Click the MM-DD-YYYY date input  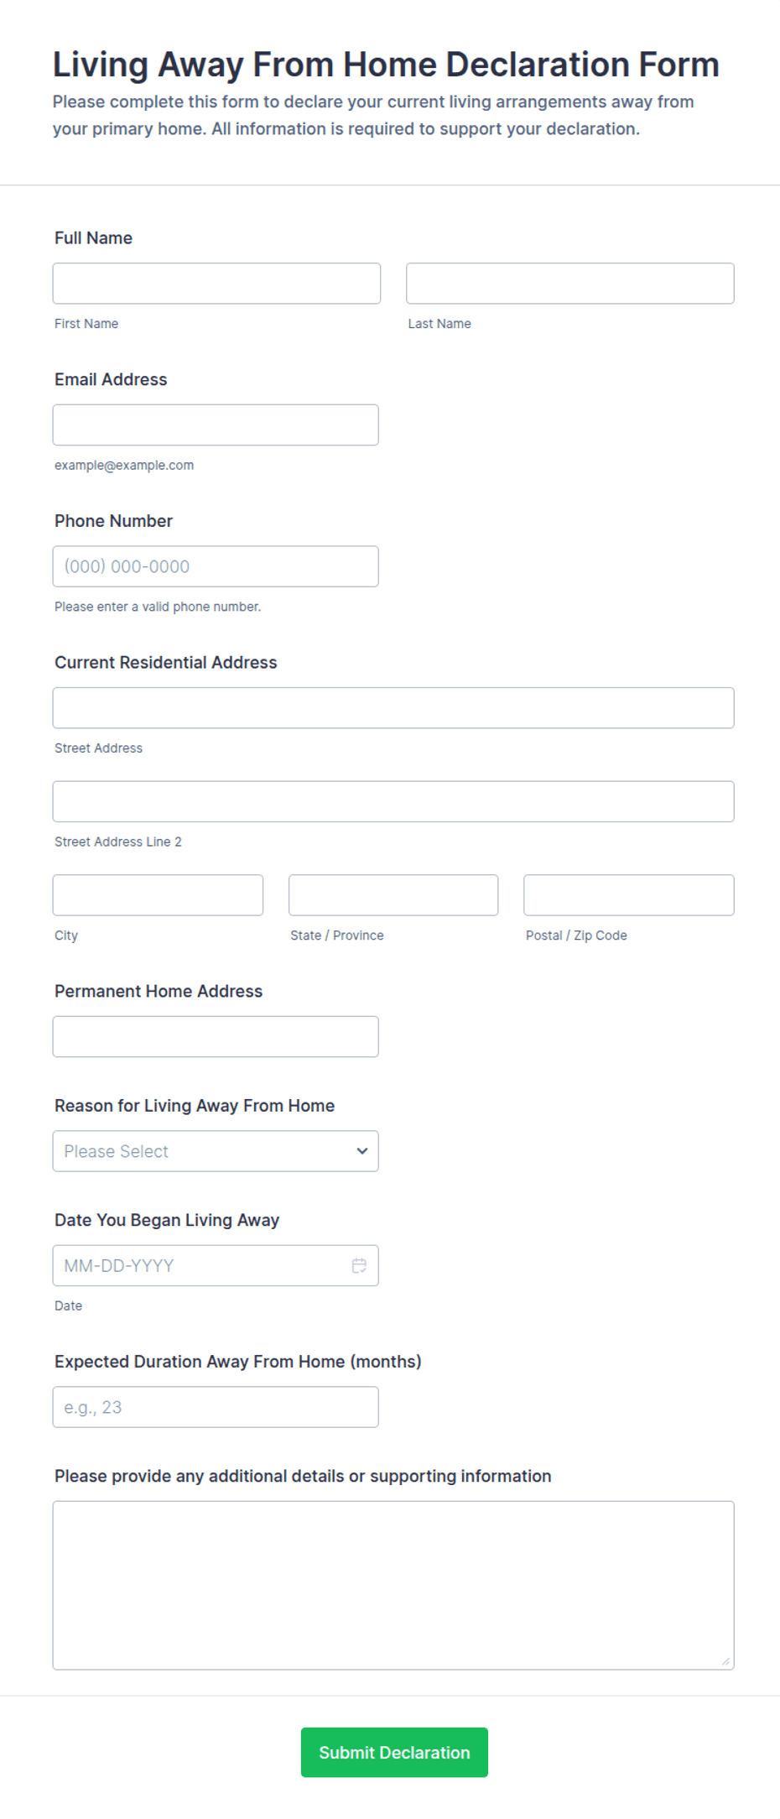point(216,1265)
